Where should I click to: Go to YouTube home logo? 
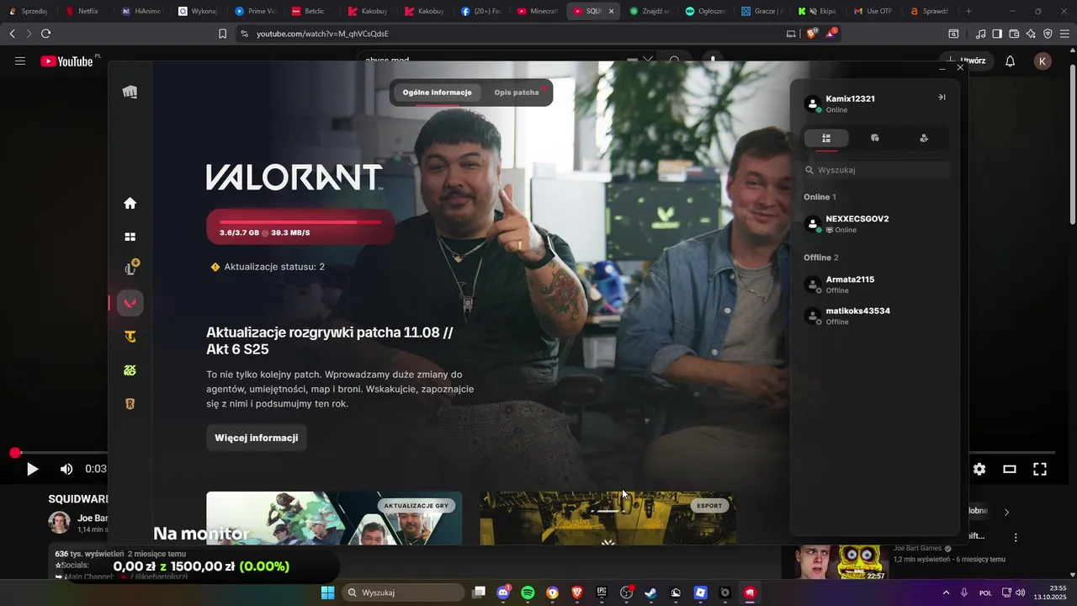(67, 61)
